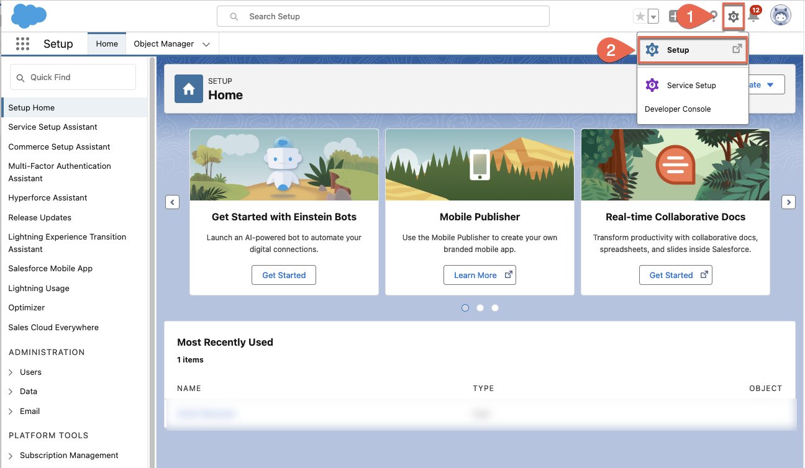805x468 pixels.
Task: Open Salesforce help with the question mark icon
Action: click(712, 16)
